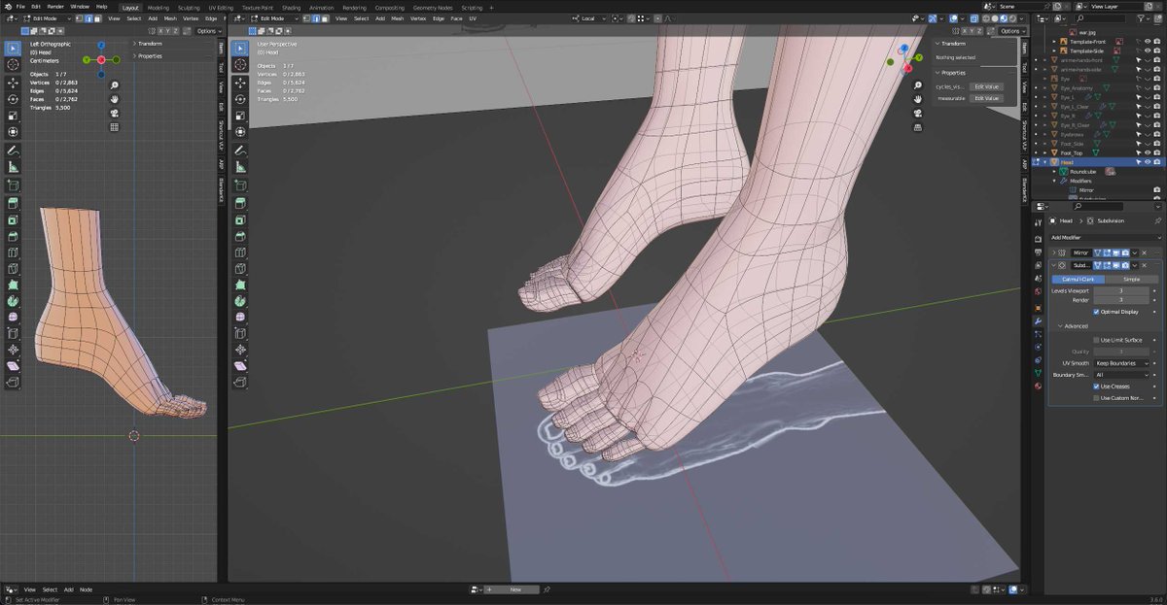Toggle visibility of the Foot_Top object
Screen dimensions: 1167x605
pos(1149,152)
